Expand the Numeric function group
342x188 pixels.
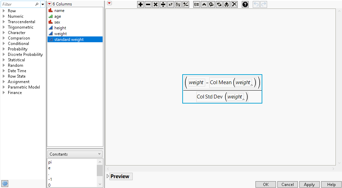[x=4, y=16]
